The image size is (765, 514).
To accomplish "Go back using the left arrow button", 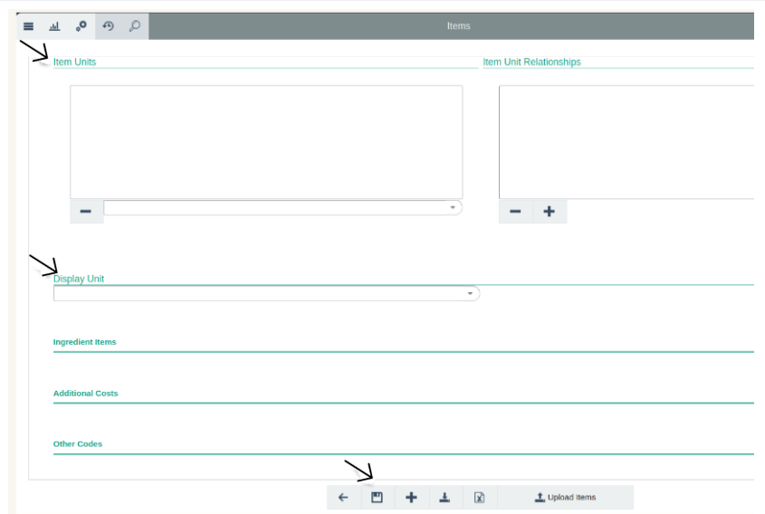I will pyautogui.click(x=343, y=498).
